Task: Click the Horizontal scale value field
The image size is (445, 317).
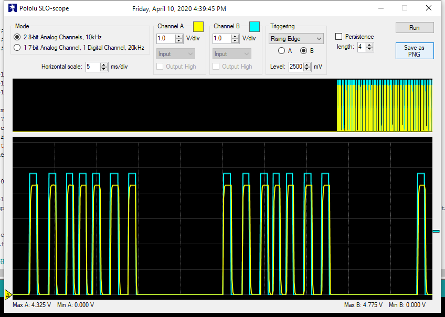Action: (93, 67)
